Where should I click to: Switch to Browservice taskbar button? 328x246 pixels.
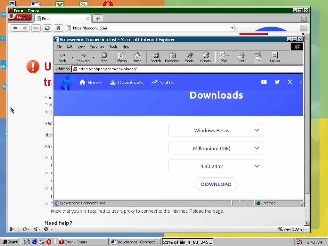pyautogui.click(x=135, y=242)
